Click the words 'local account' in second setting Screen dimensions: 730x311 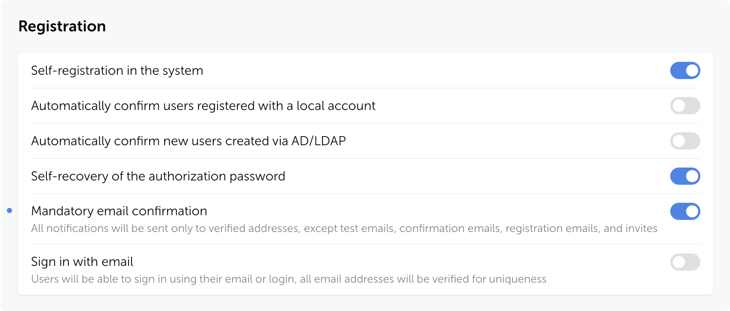click(x=336, y=106)
